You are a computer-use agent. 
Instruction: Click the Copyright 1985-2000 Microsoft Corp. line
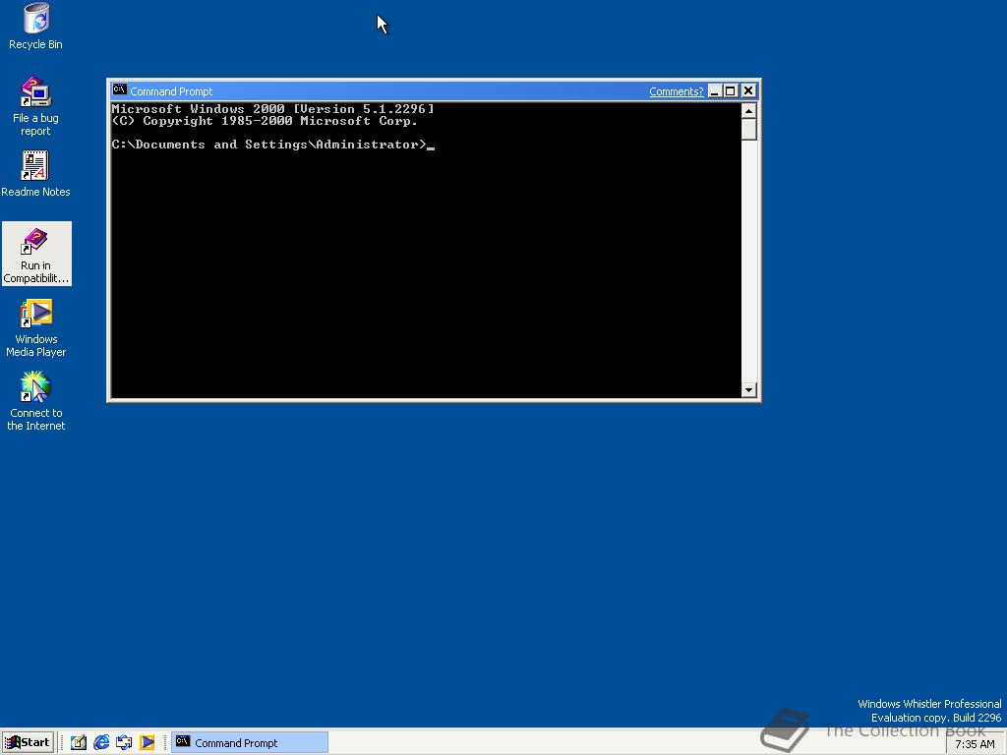(x=265, y=121)
